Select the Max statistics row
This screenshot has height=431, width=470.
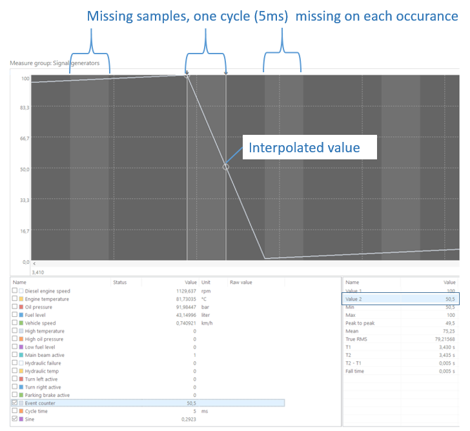tap(400, 315)
